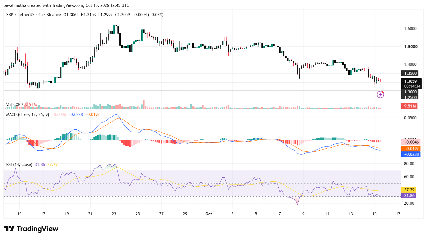Click the 1.3500 price level label
The height and width of the screenshot is (239, 427).
click(410, 73)
